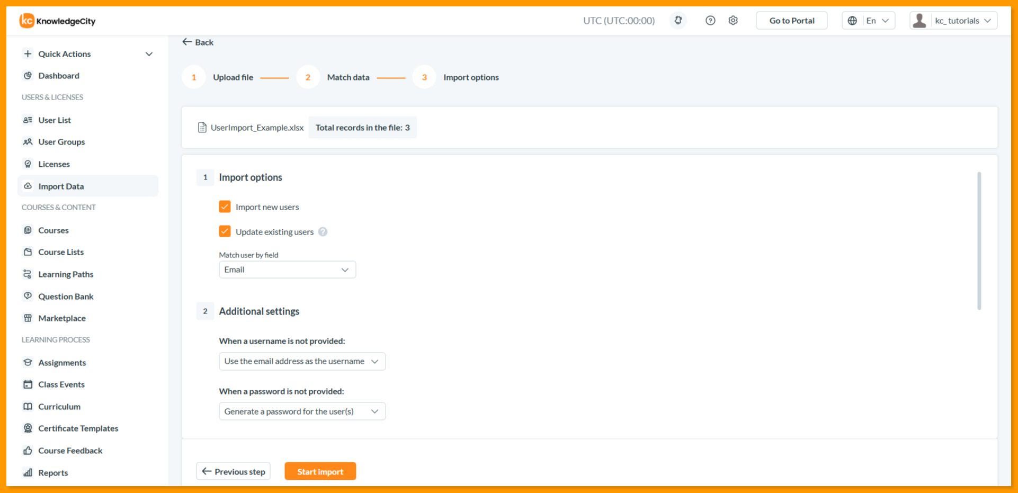Click the Reports chart icon
The height and width of the screenshot is (493, 1018).
pos(28,473)
